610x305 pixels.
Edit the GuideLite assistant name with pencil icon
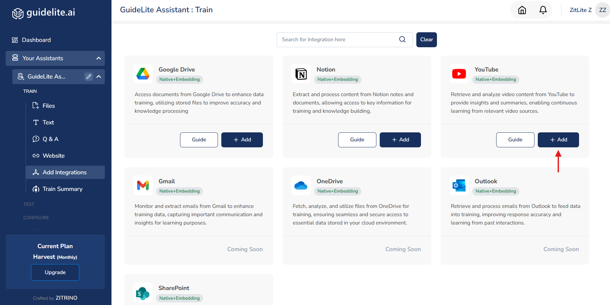89,76
